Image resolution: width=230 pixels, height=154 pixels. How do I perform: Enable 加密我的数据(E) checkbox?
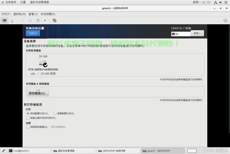(28, 127)
